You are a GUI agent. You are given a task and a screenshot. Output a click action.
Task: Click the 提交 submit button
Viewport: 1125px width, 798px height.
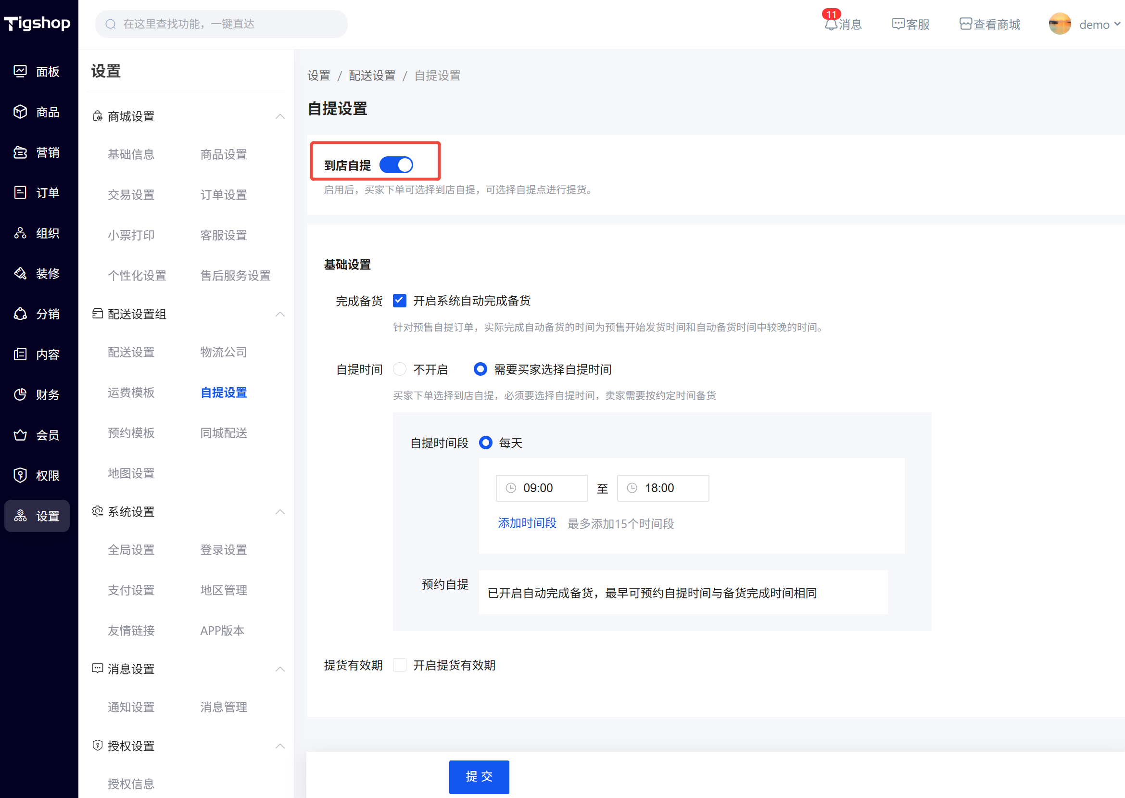(479, 777)
